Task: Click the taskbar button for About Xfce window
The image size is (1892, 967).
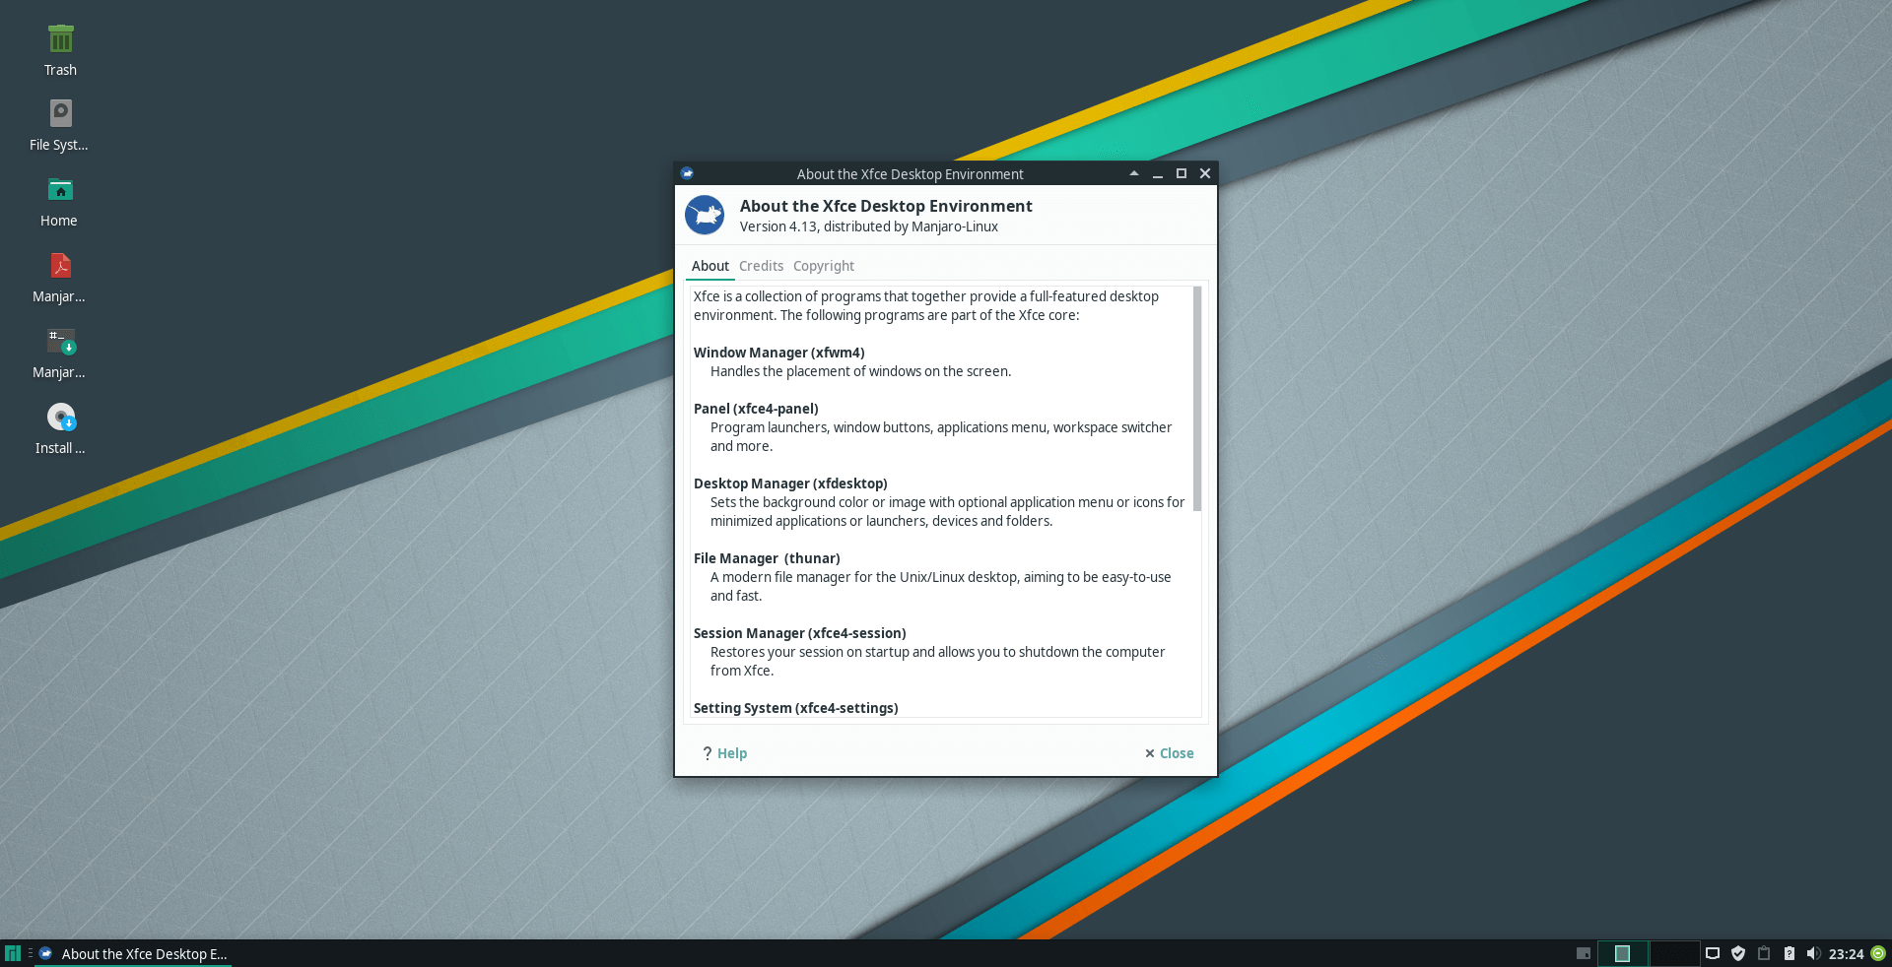Action: pyautogui.click(x=134, y=953)
